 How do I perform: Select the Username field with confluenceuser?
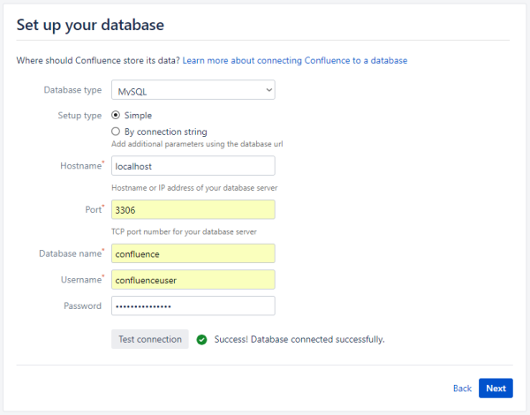tap(193, 280)
